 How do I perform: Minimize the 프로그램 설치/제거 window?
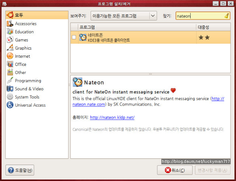click(x=215, y=3)
